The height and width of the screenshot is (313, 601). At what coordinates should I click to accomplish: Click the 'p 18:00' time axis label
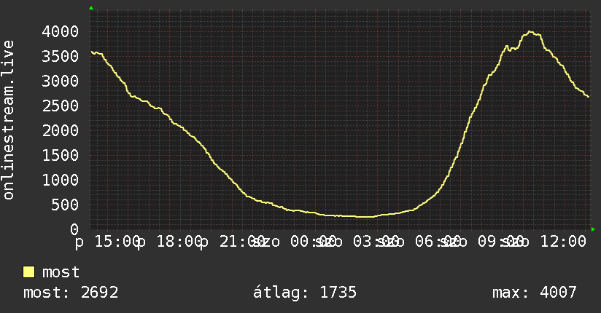(x=170, y=242)
